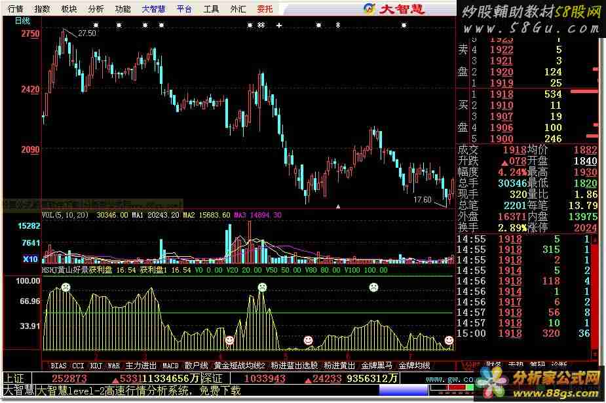Click the 最低 value 1820
This screenshot has width=606, height=403.
585,183
